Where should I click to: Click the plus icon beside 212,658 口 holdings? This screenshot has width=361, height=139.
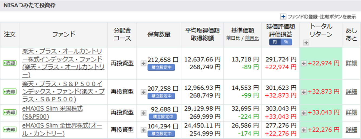(x=143, y=63)
